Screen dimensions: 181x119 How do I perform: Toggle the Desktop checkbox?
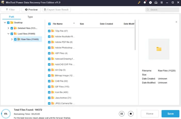[x=8, y=22]
